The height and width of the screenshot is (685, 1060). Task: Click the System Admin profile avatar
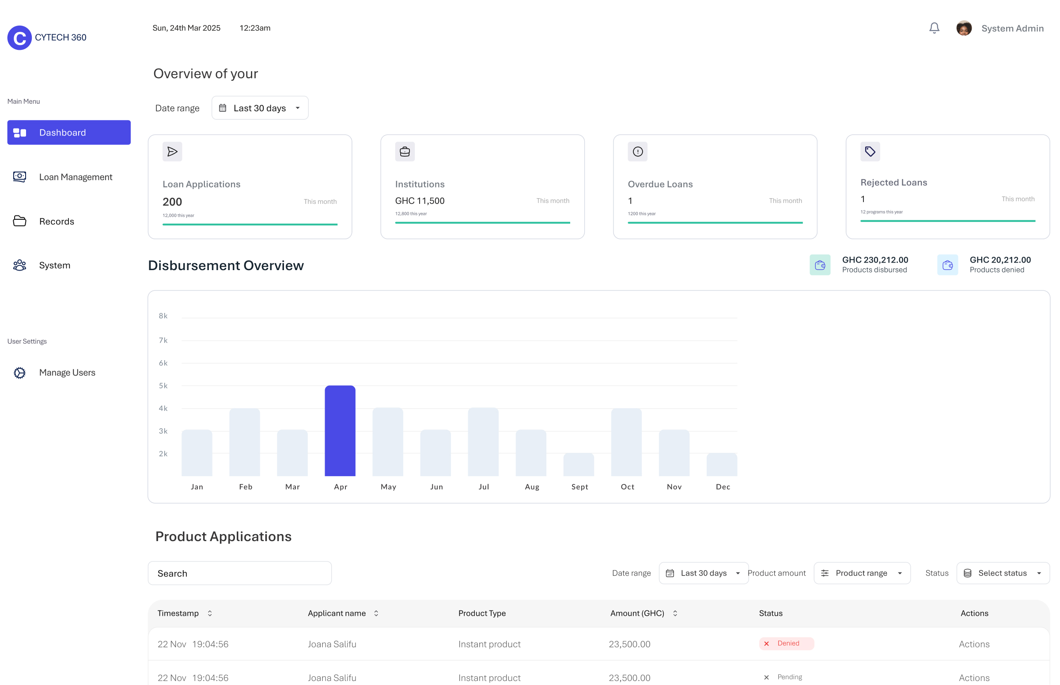pos(963,28)
